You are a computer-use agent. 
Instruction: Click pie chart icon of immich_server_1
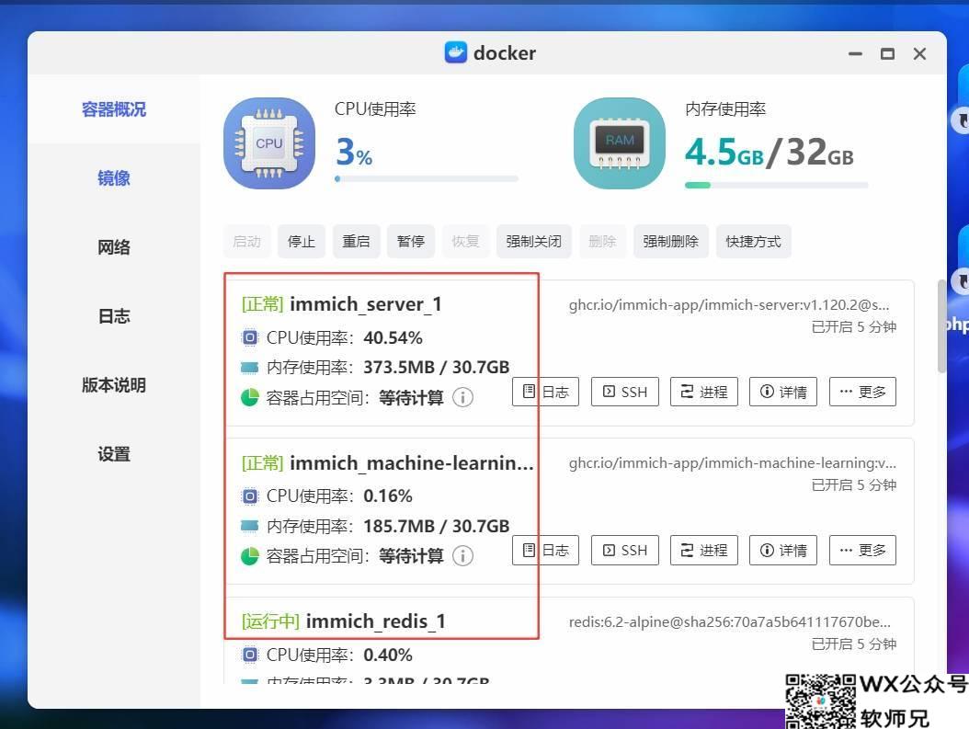[x=250, y=397]
